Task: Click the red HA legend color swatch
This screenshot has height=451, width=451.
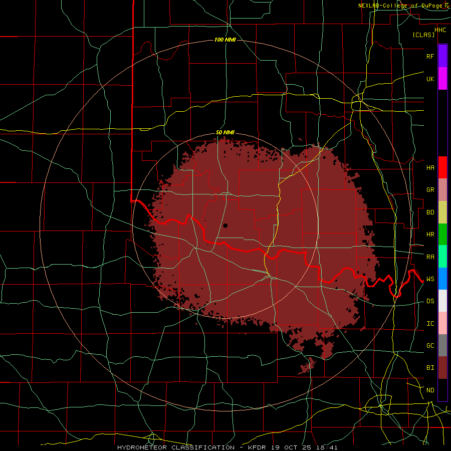Action: [x=442, y=167]
